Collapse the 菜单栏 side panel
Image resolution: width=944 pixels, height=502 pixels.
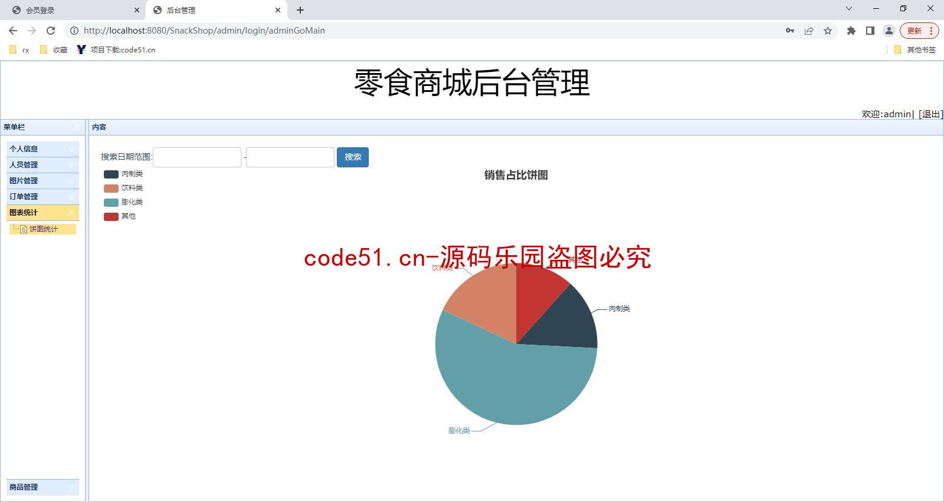76,127
